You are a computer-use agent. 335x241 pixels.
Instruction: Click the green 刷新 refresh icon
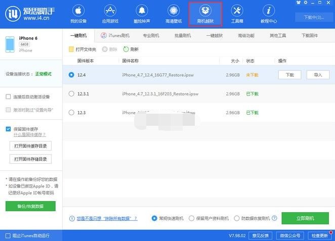click(x=126, y=49)
